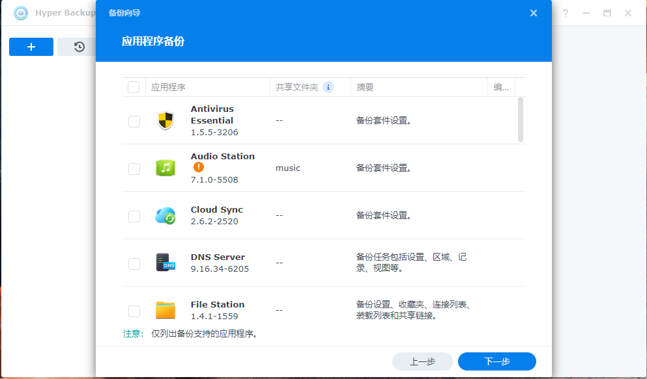Click the application list vertical scrollbar
Image resolution: width=647 pixels, height=379 pixels.
(x=521, y=120)
